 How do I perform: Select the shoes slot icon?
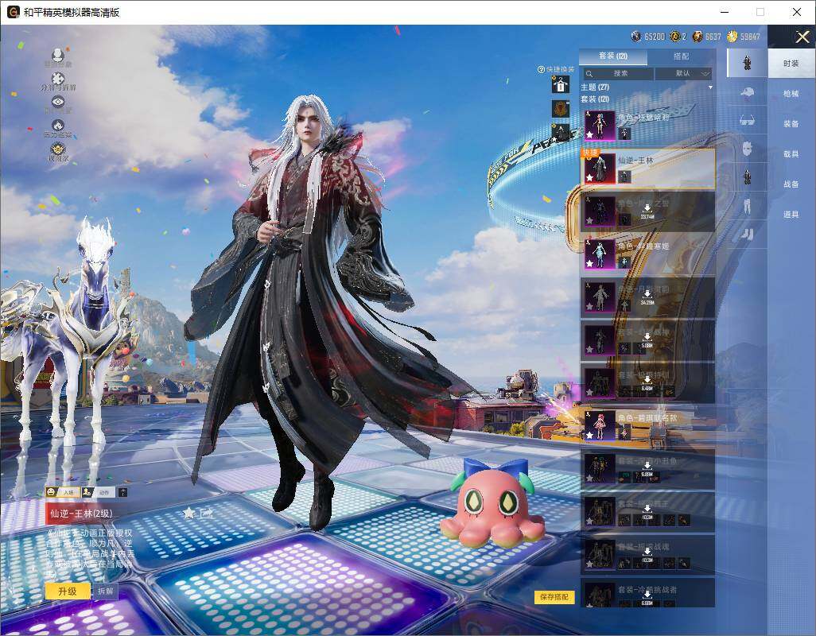tap(748, 235)
